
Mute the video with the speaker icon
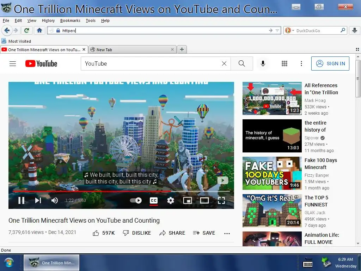(55, 200)
